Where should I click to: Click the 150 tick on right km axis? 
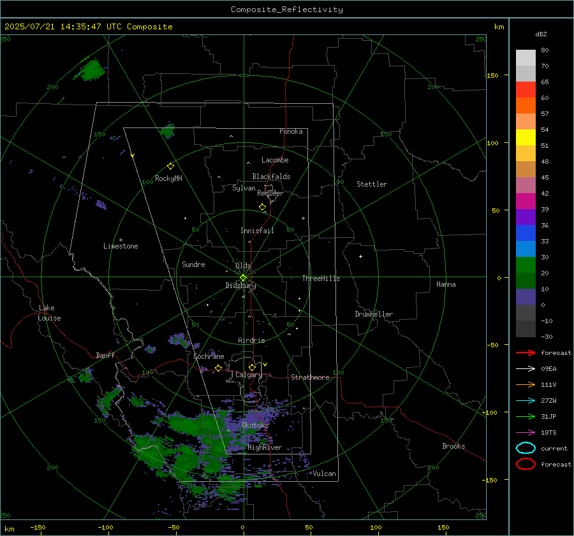493,75
